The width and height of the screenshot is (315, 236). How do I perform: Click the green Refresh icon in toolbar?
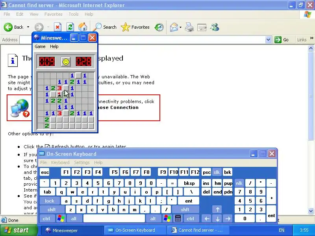pos(70,27)
